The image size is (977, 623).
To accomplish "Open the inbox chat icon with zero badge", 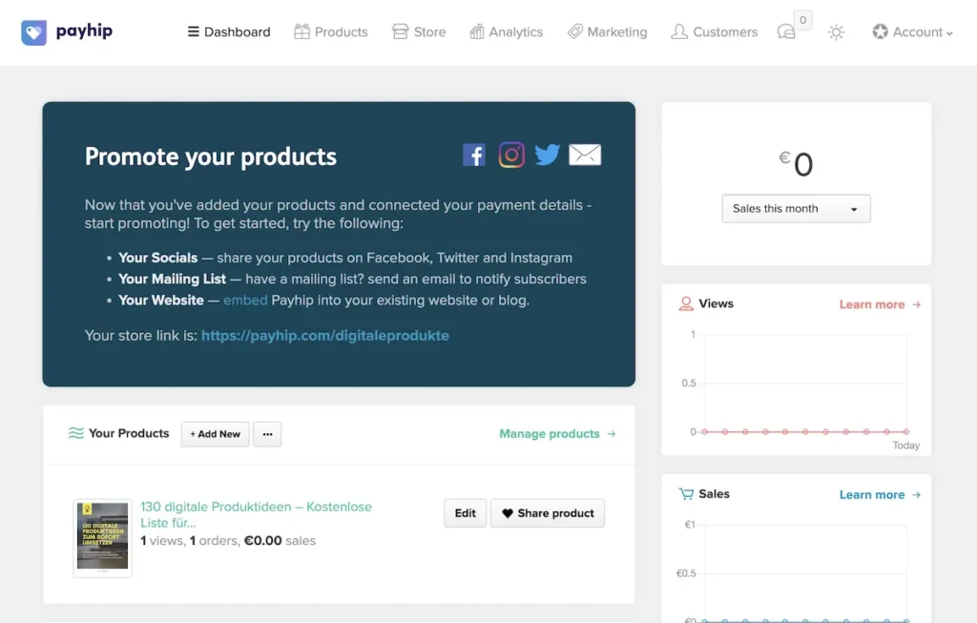I will (789, 31).
